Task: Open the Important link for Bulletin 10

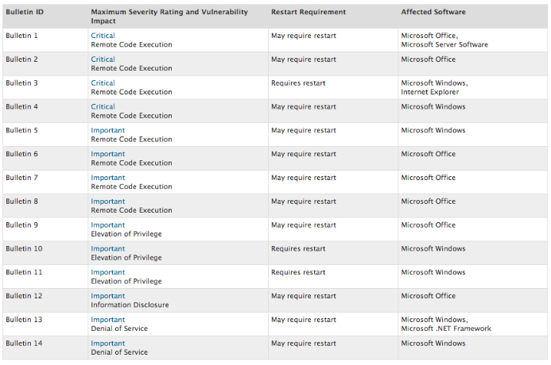Action: [x=108, y=248]
